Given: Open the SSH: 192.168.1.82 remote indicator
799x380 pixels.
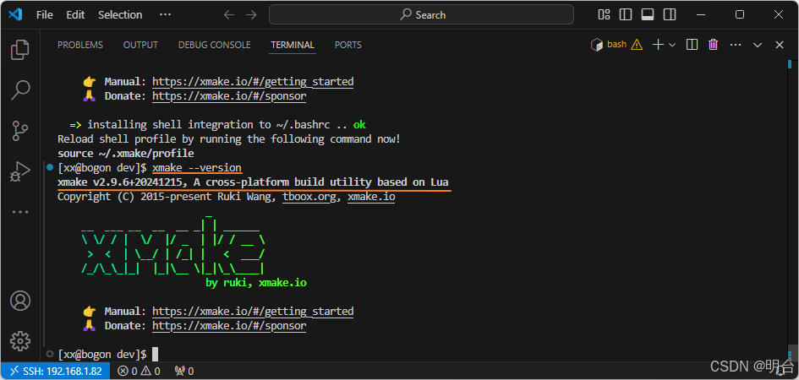Looking at the screenshot, I should 56,371.
